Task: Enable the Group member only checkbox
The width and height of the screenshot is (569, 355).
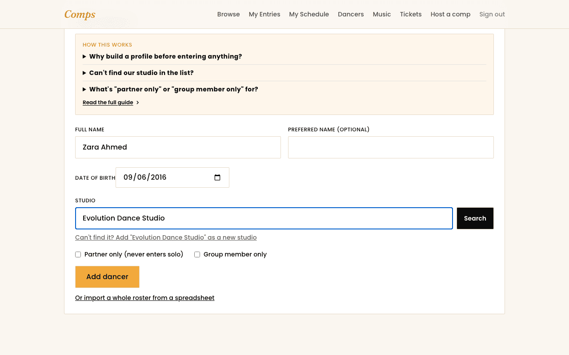Action: click(x=197, y=255)
